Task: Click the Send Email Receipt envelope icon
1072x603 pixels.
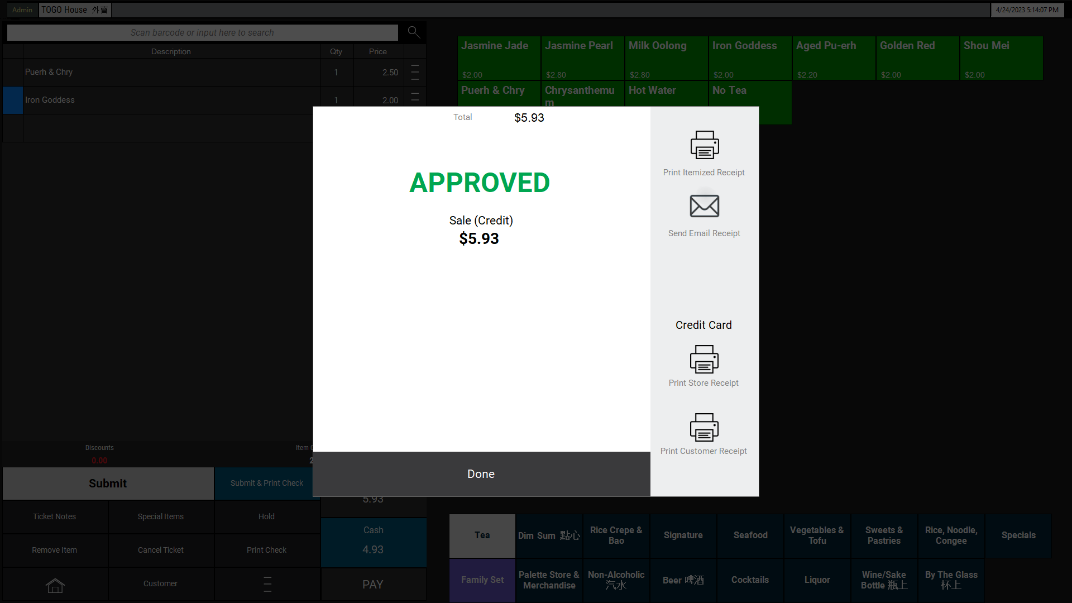Action: 704,206
